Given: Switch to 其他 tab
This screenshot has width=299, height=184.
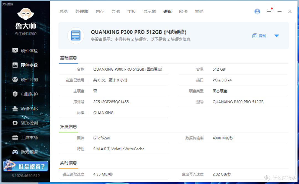Looking at the screenshot, I should [199, 12].
